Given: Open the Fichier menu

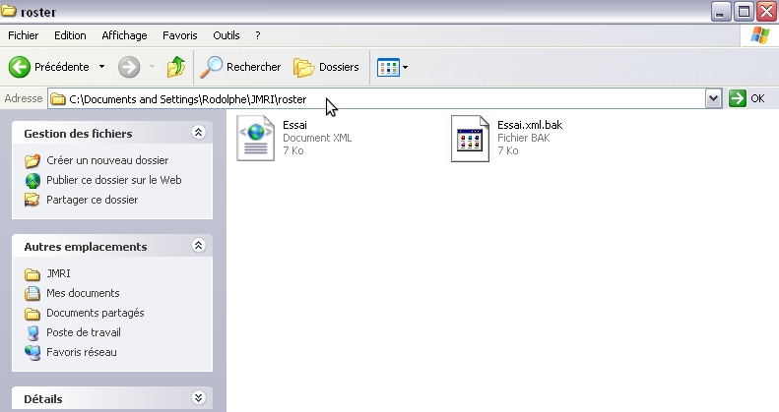Looking at the screenshot, I should (24, 35).
